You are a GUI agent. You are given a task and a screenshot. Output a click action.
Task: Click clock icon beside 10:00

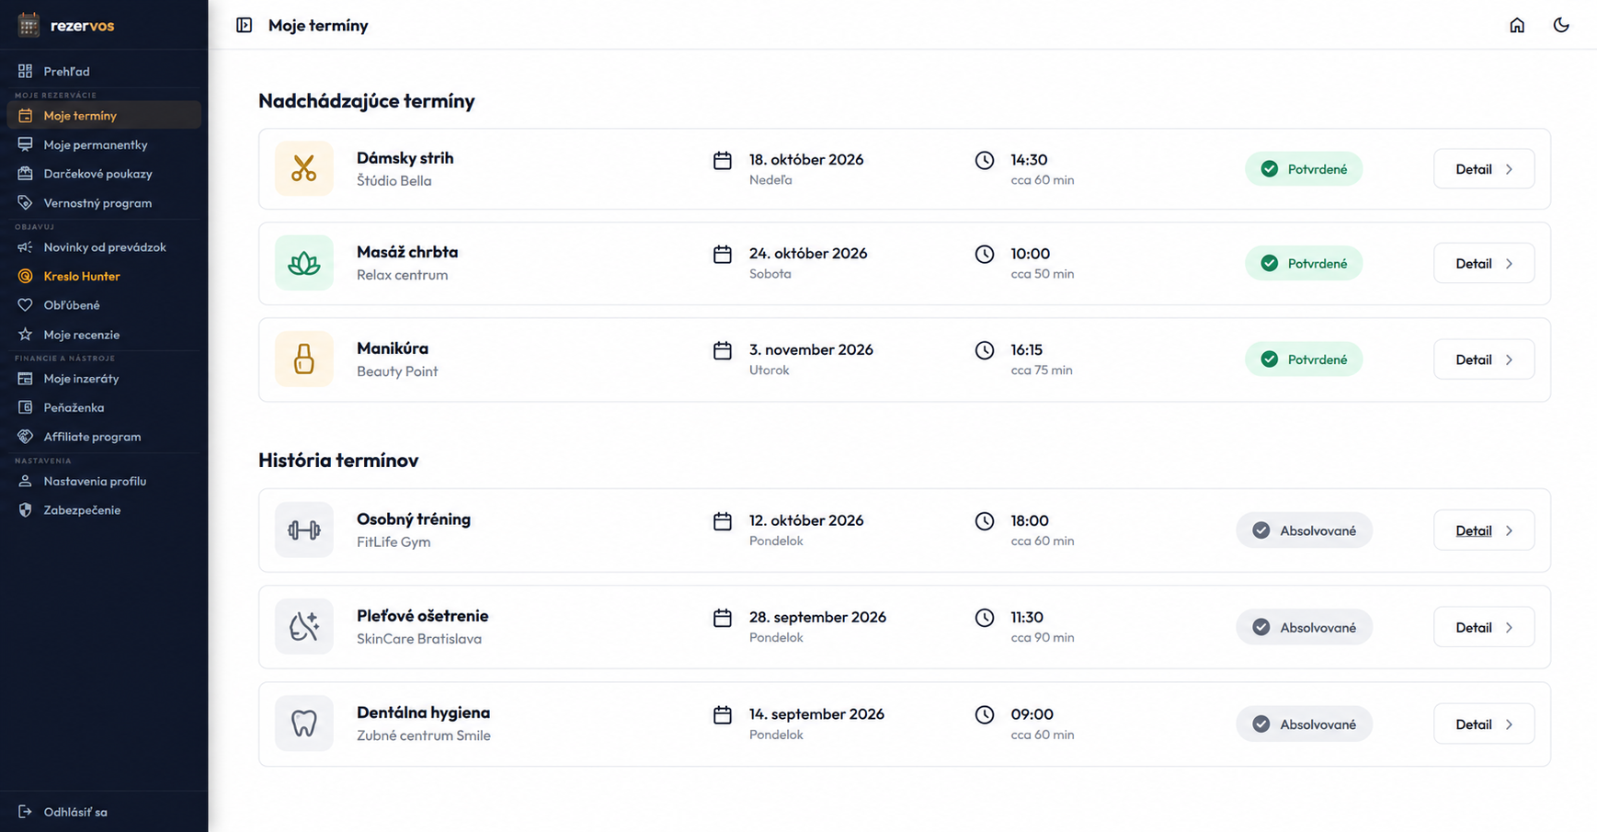point(985,254)
